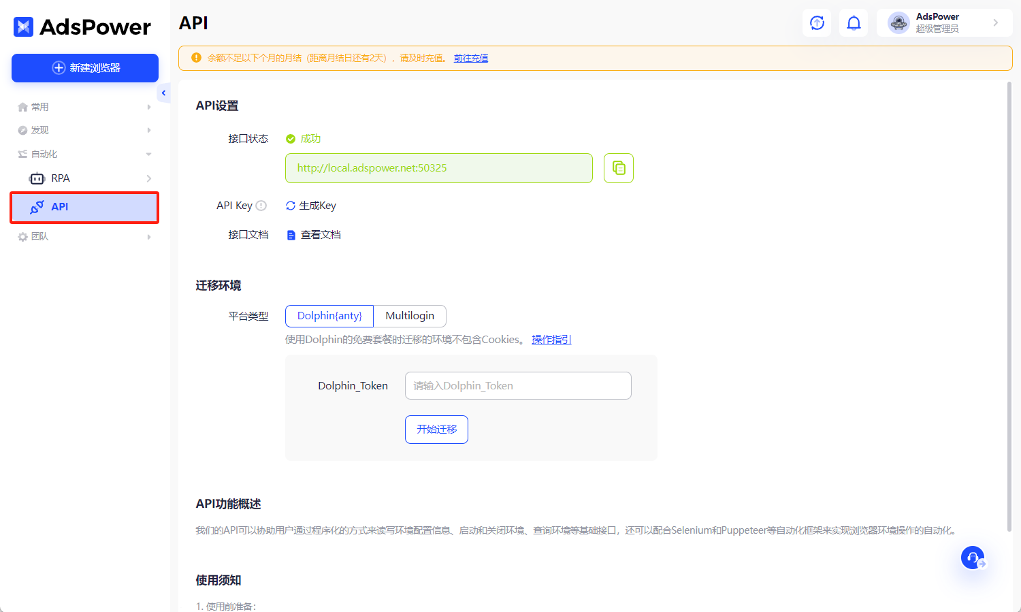
Task: Expand the 常用 sidebar section
Action: pos(39,106)
